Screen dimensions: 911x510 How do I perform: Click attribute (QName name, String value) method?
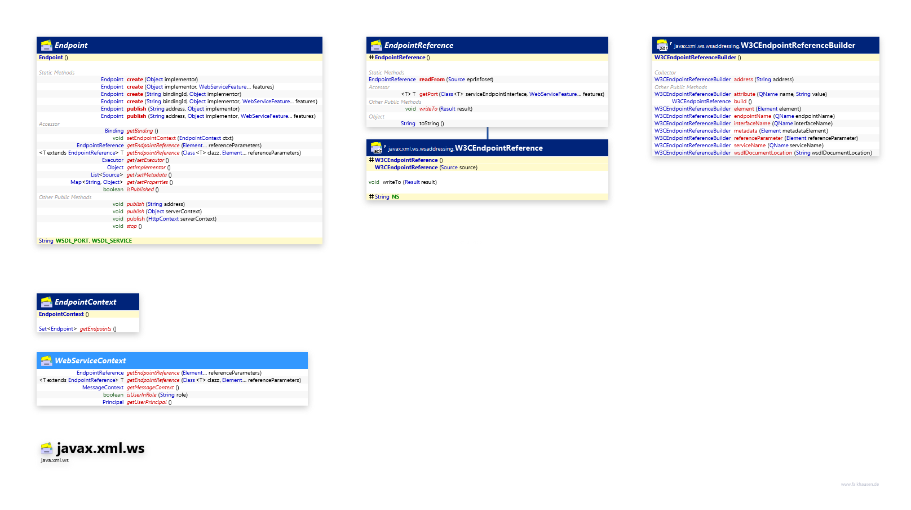[781, 94]
